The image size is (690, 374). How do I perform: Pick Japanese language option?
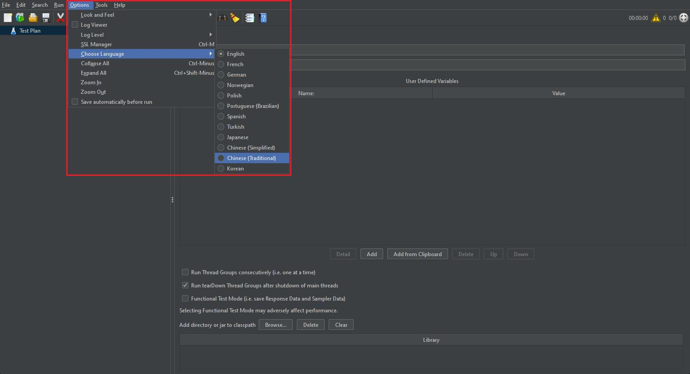252,137
